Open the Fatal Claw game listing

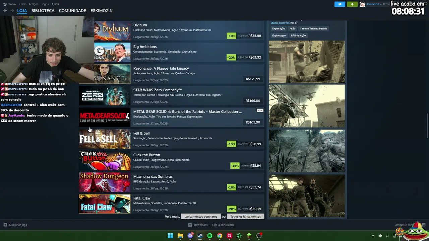click(172, 204)
